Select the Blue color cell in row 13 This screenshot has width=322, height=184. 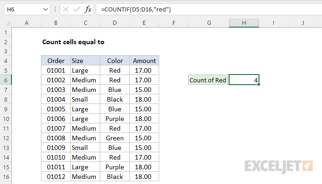[x=115, y=148]
